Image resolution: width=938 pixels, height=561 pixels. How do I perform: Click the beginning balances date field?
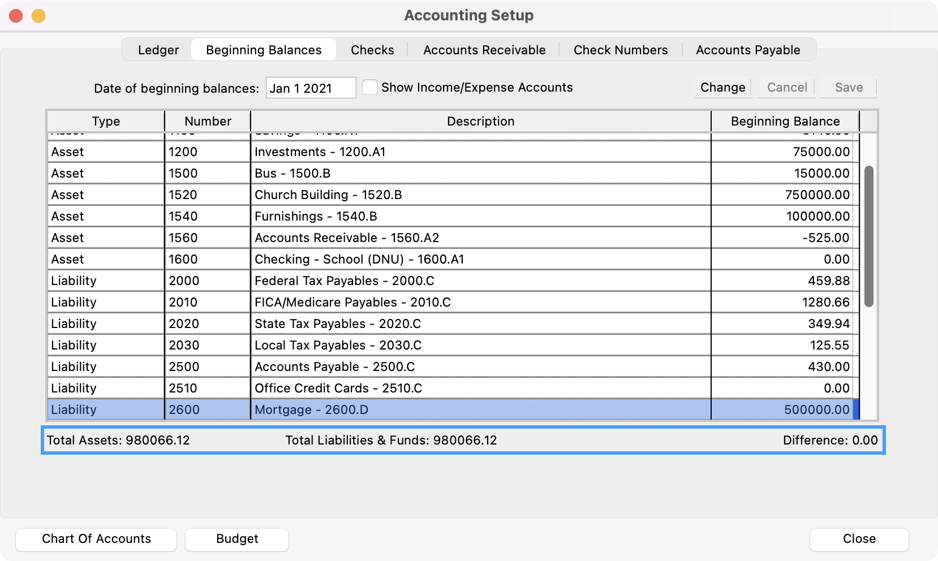[x=310, y=88]
